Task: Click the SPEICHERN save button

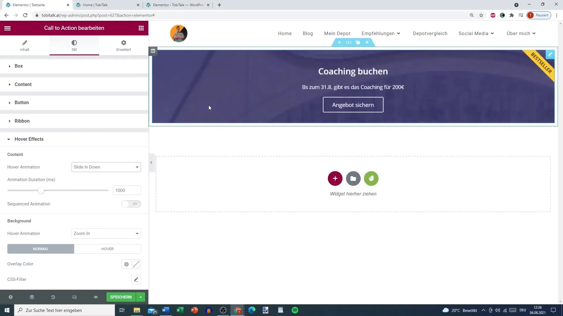Action: [x=121, y=297]
